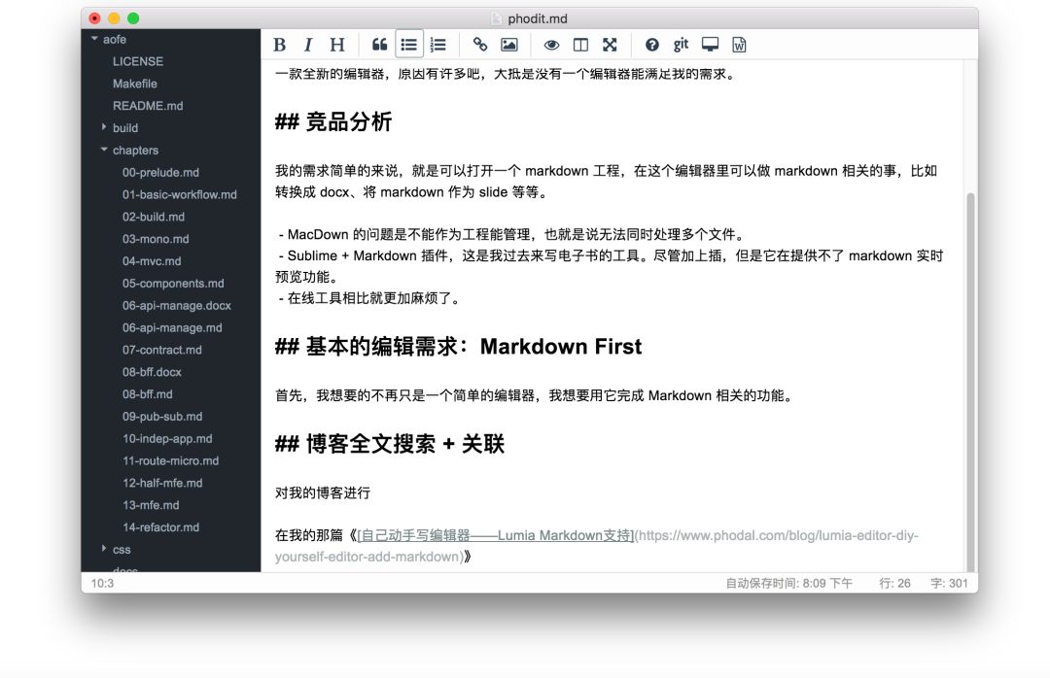The height and width of the screenshot is (678, 1050).
Task: Open the LICENSE file
Action: click(x=138, y=61)
